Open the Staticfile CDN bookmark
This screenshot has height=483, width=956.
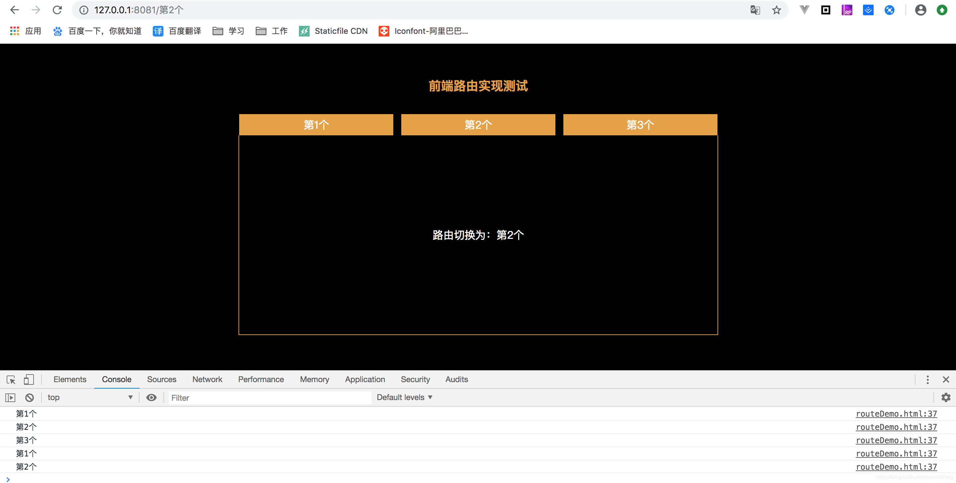[x=333, y=31]
